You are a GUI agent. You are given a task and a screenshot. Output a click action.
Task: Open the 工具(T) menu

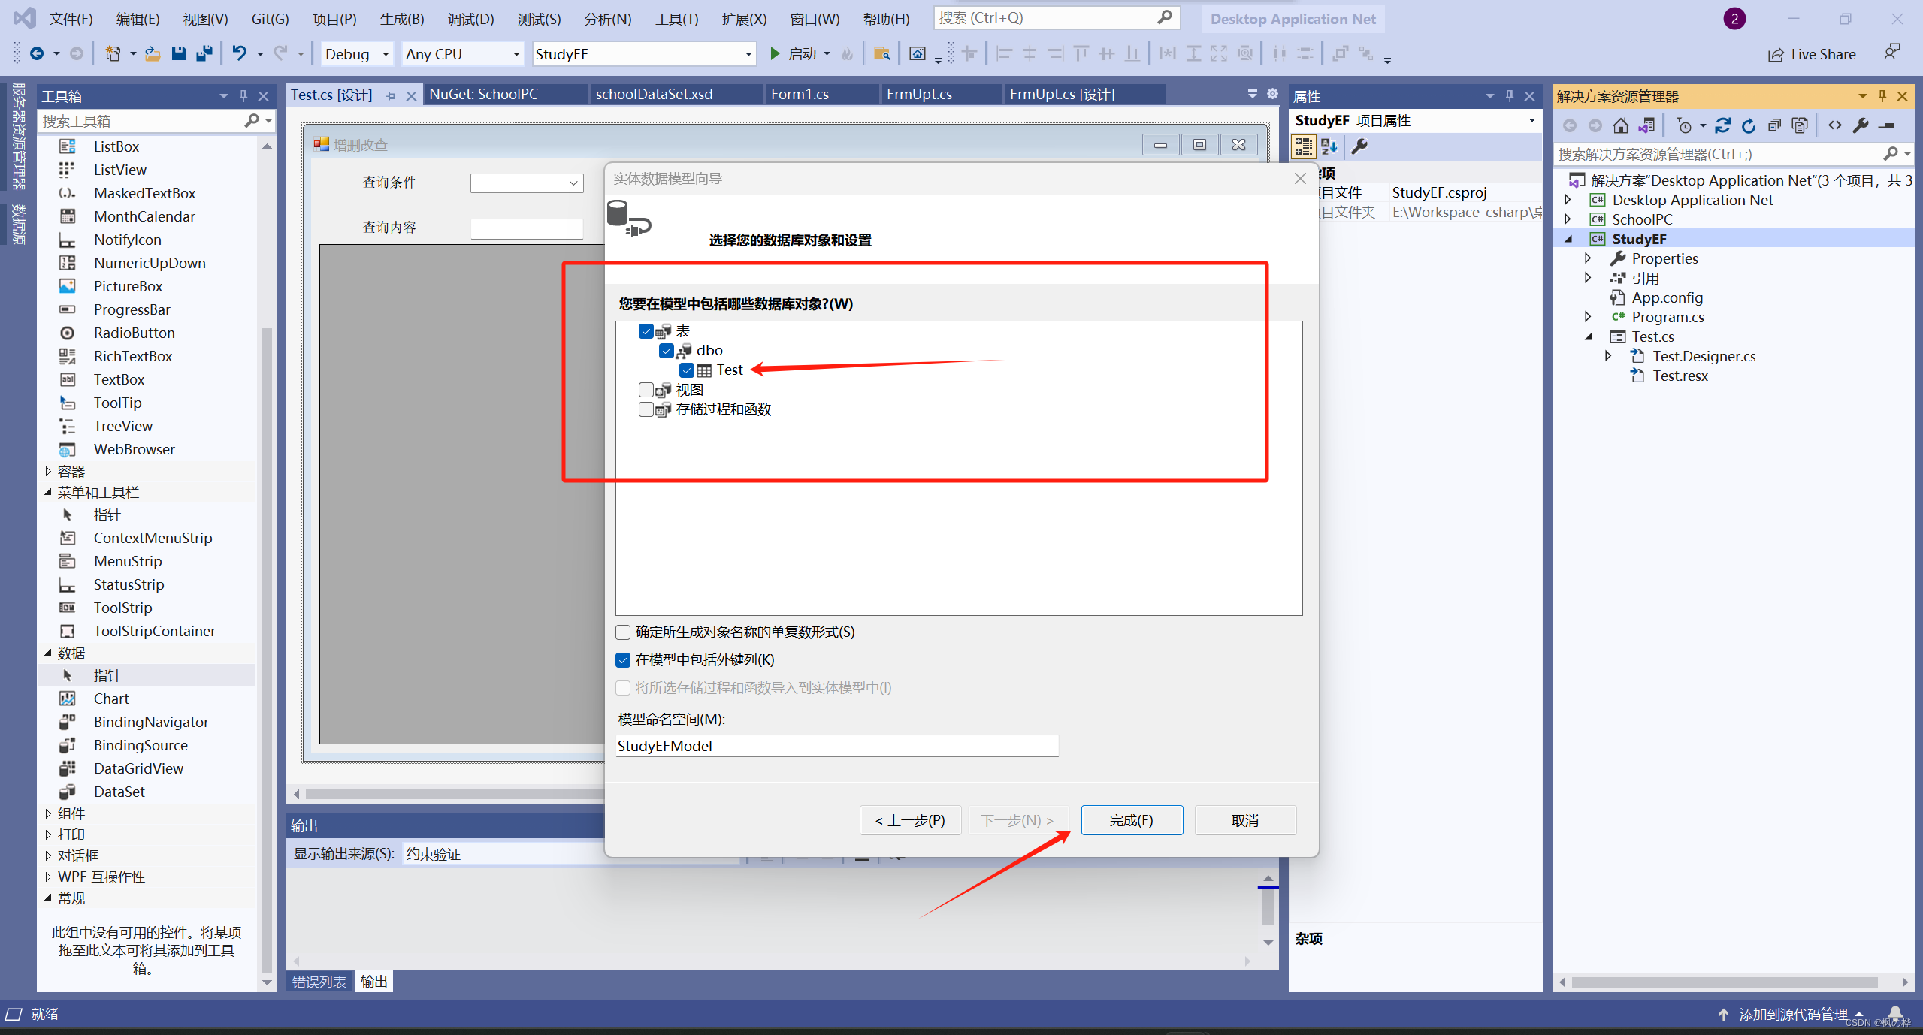pos(676,19)
